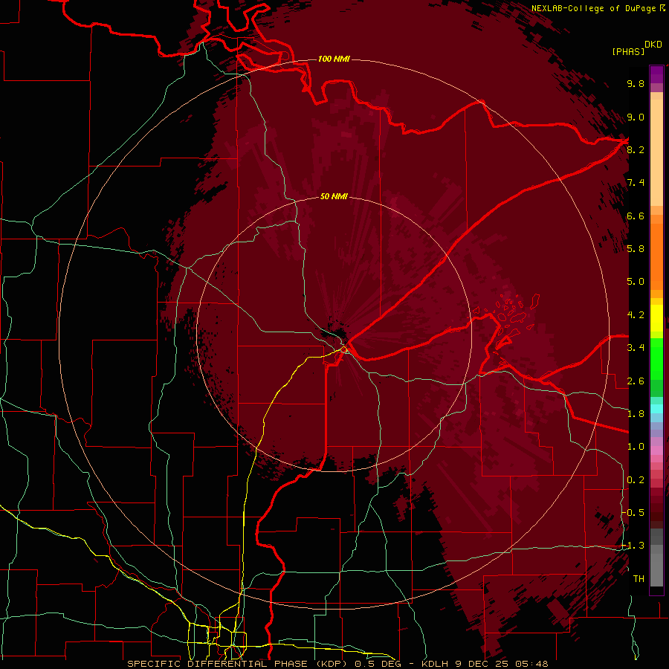Click the 50 NMI range ring label
The image size is (669, 669).
click(334, 196)
